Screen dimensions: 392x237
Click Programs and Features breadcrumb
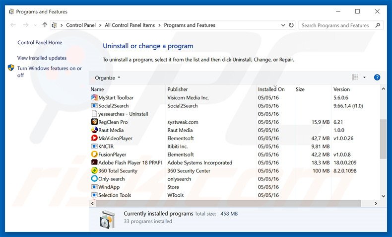(x=190, y=25)
